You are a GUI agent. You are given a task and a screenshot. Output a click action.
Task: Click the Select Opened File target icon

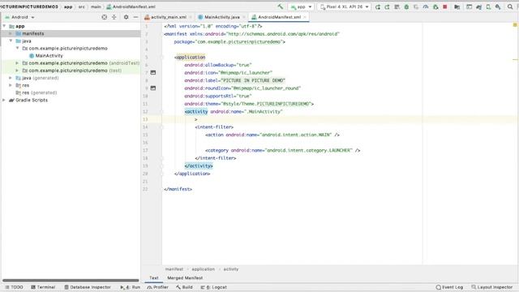tap(105, 17)
